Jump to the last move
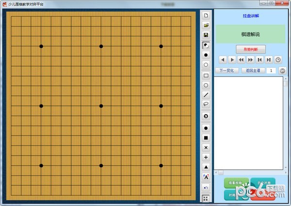The height and width of the screenshot is (206, 291). (x=269, y=60)
